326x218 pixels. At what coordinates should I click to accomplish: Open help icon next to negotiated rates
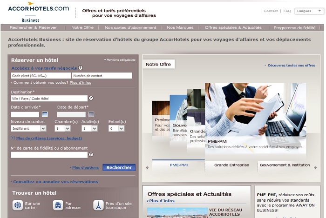click(81, 68)
